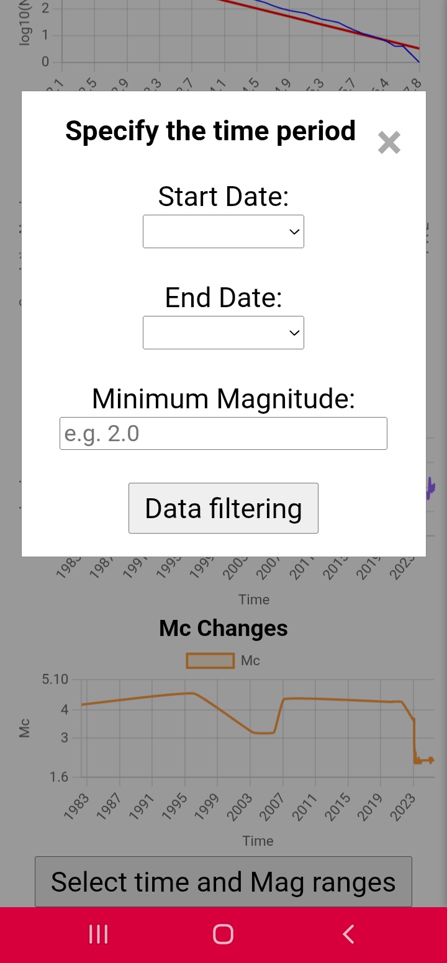This screenshot has height=963, width=447.
Task: Click the Mc legend text label
Action: 250,661
